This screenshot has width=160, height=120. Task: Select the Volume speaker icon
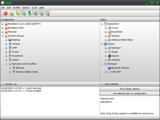click(x=109, y=56)
